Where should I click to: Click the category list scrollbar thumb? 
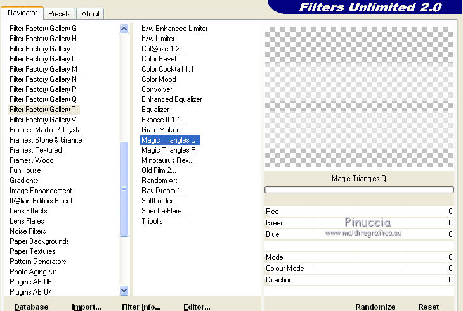click(124, 189)
